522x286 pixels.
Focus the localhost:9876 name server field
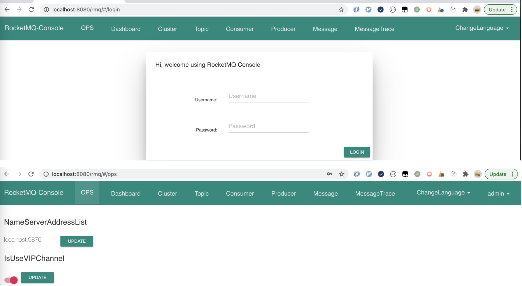(x=32, y=240)
